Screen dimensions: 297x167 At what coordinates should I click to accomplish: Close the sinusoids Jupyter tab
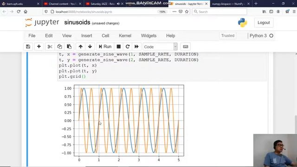coord(206,4)
